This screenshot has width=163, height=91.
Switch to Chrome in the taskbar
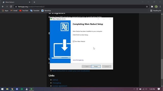pyautogui.click(x=12, y=89)
